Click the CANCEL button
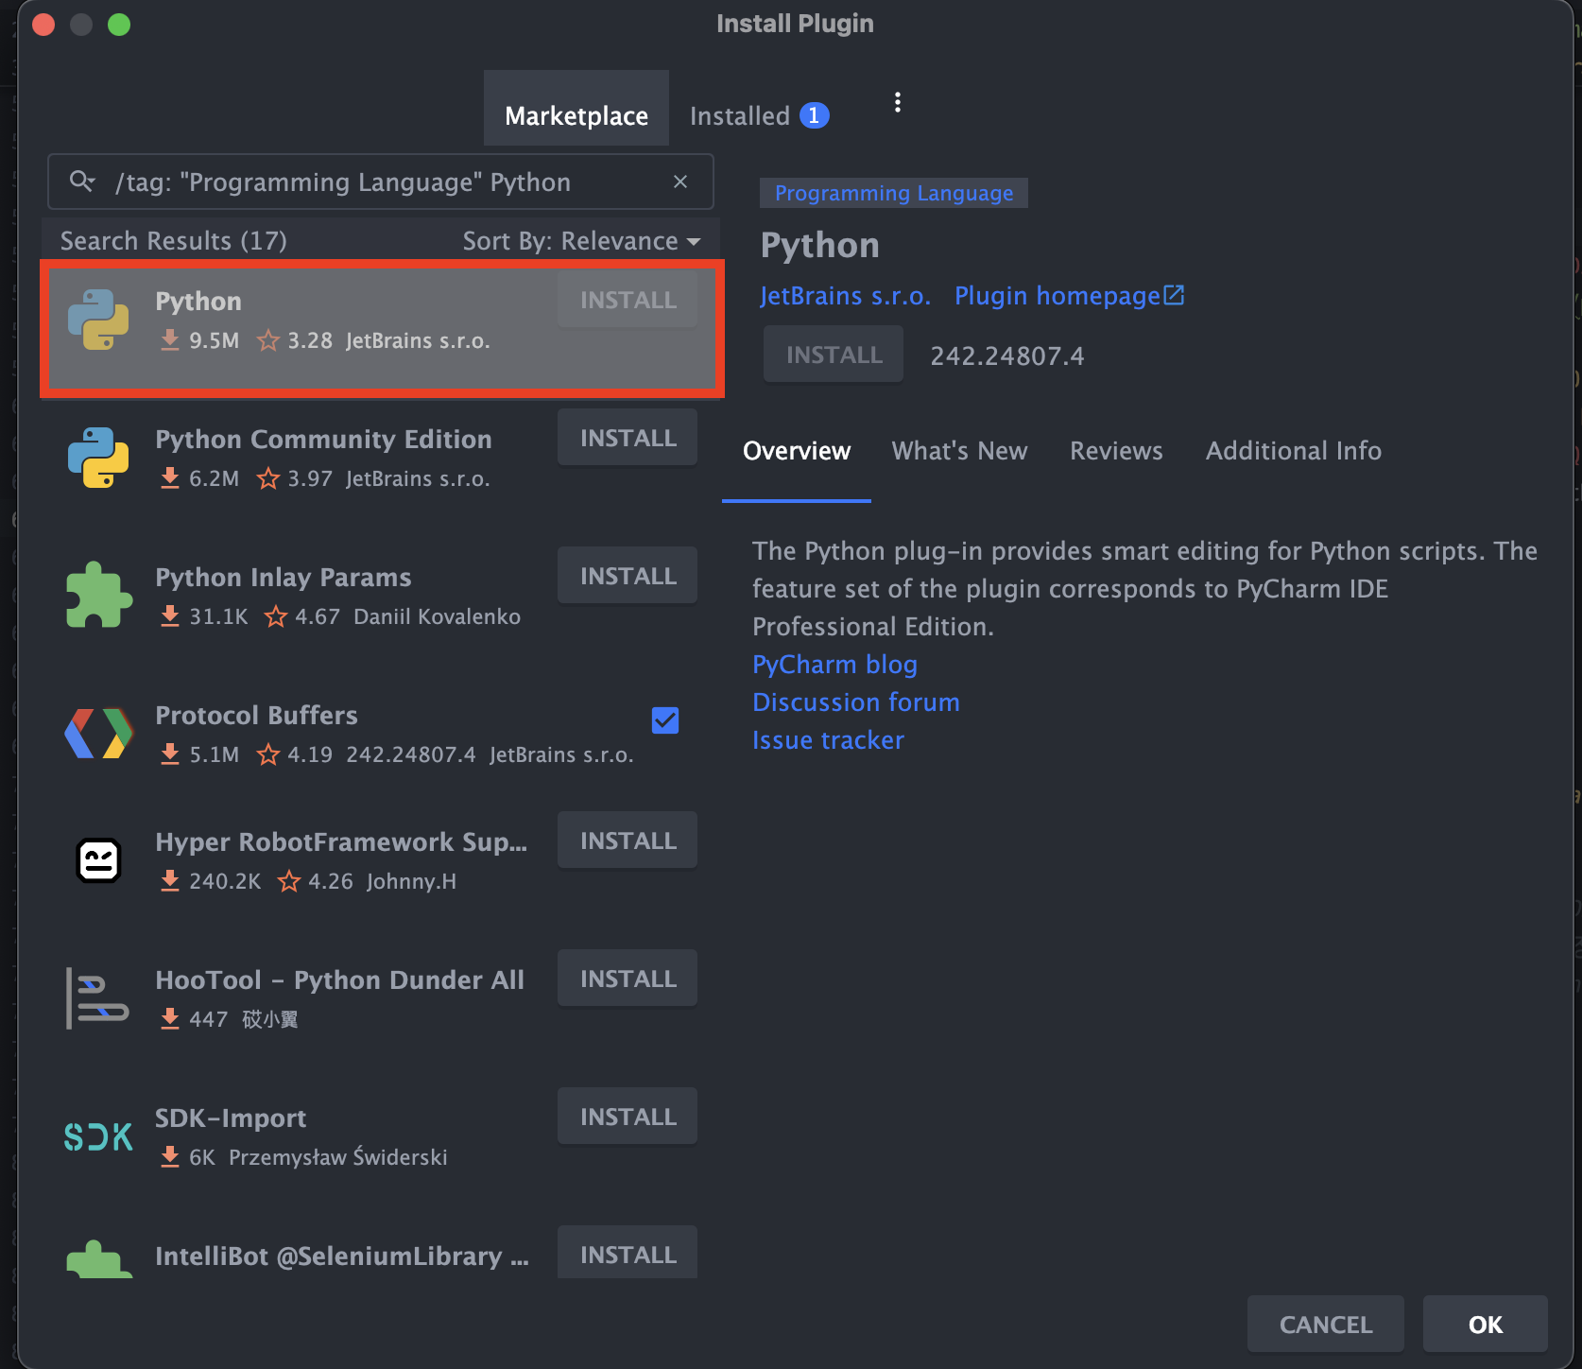Screen dimensions: 1582x1369 [x=1326, y=1325]
